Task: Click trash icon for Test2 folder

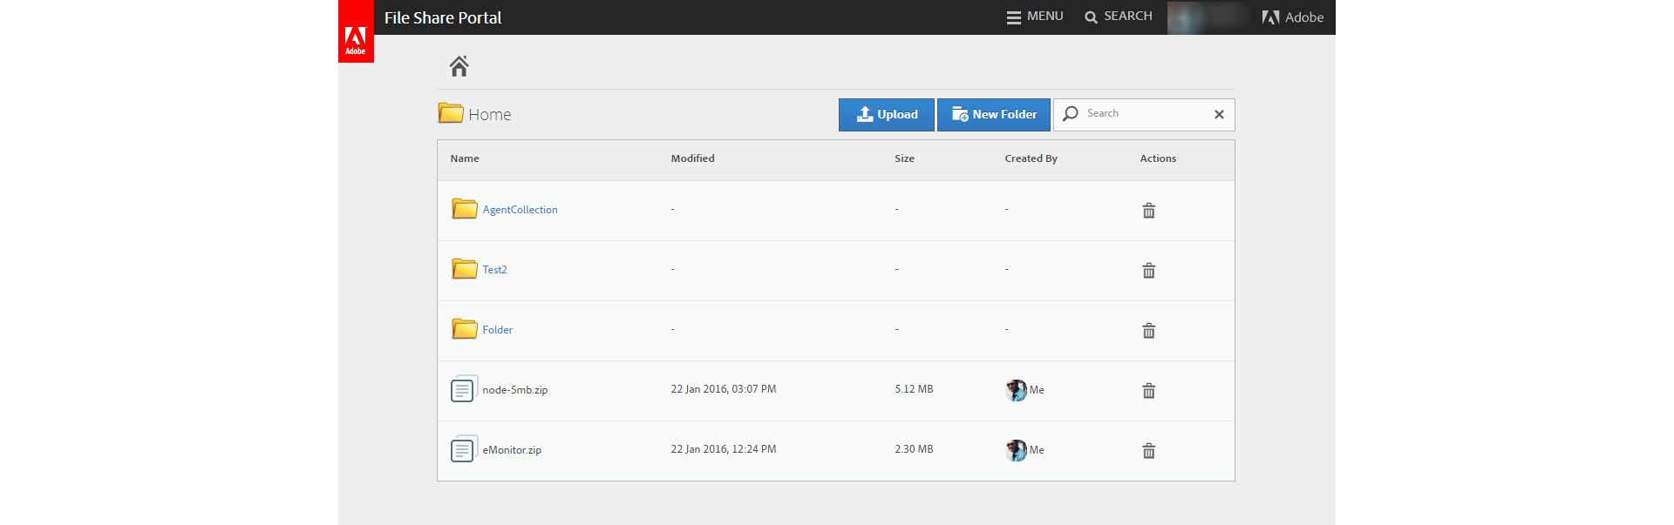Action: click(x=1148, y=271)
